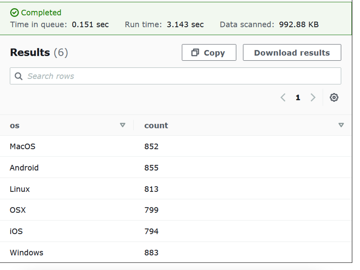Sort results by the count column header
The image size is (360, 270).
coord(156,125)
